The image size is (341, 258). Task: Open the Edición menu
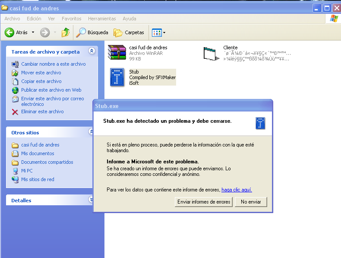(x=34, y=19)
